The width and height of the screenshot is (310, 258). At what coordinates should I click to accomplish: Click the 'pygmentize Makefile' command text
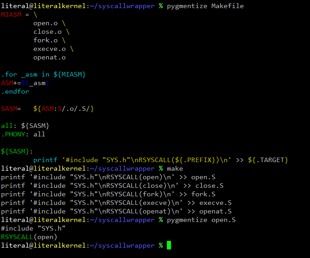[205, 6]
